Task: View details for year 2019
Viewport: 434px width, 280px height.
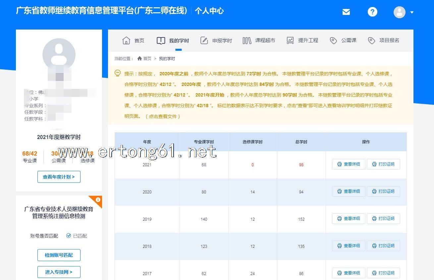Action: [349, 219]
